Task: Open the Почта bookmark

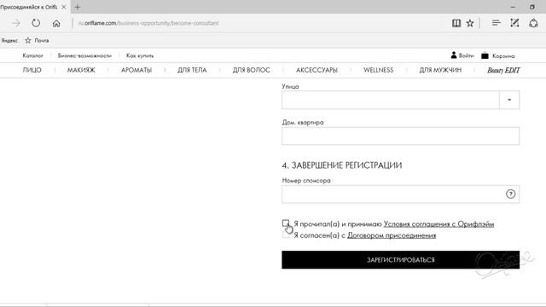Action: (x=42, y=40)
